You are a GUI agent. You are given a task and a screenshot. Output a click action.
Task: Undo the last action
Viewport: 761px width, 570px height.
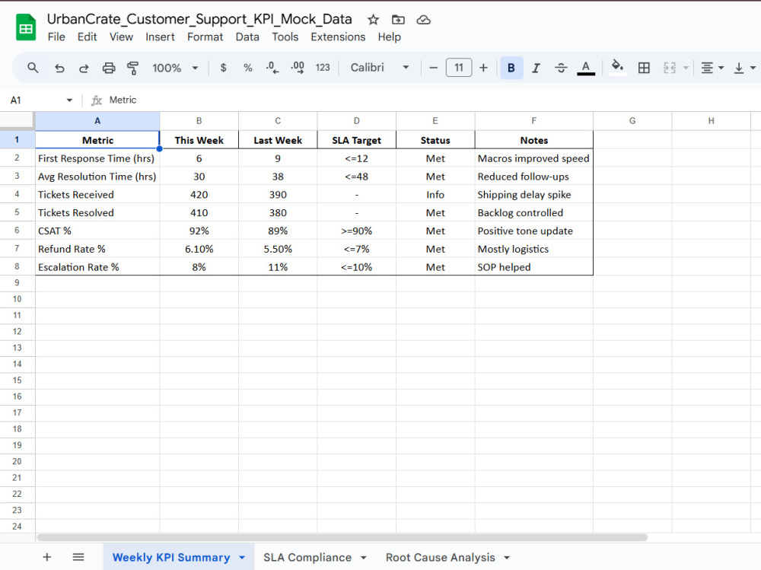tap(59, 68)
